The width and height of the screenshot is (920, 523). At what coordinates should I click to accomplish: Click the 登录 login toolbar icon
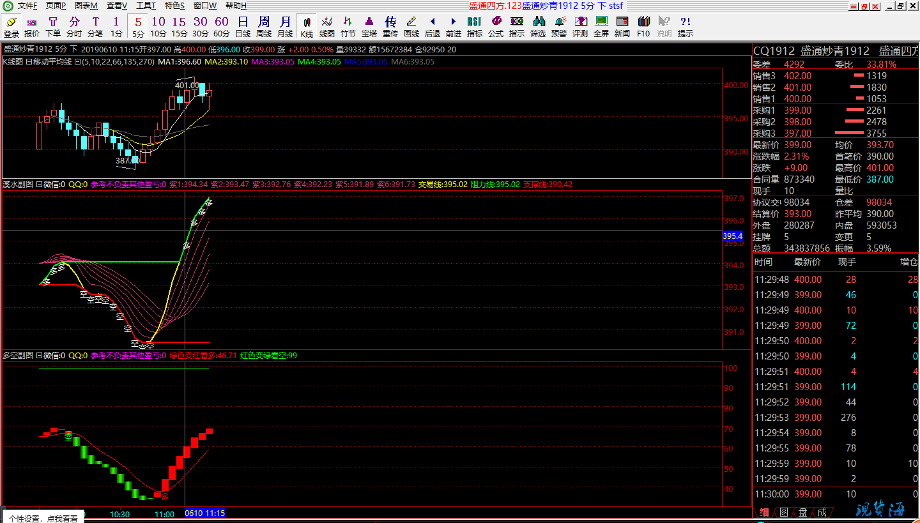click(x=11, y=27)
